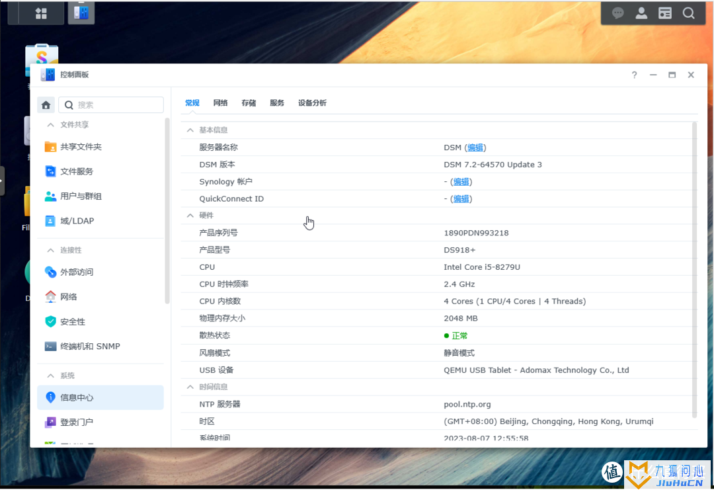
Task: Edit the Synology 帐户 link
Action: [461, 182]
